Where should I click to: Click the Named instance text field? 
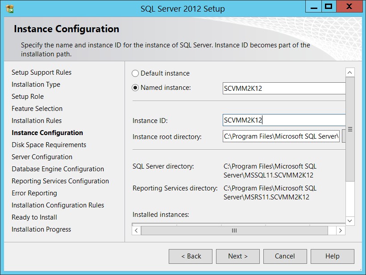pos(284,89)
